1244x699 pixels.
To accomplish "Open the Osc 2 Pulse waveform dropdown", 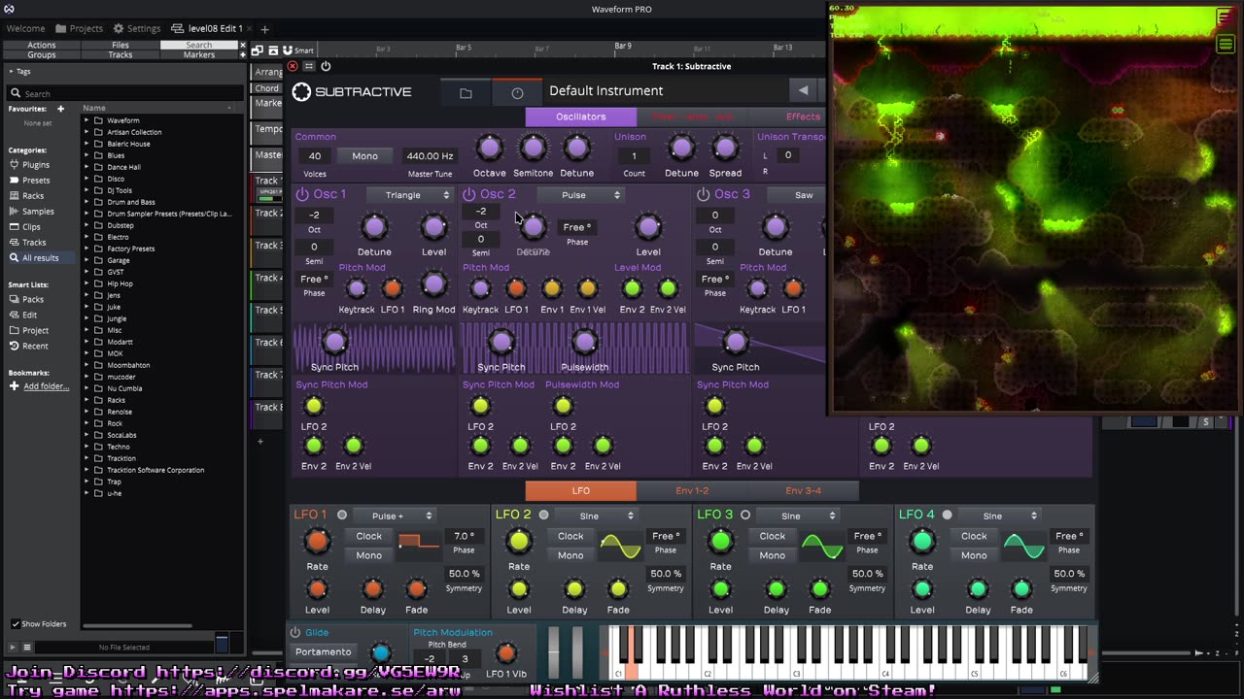I will (x=579, y=195).
